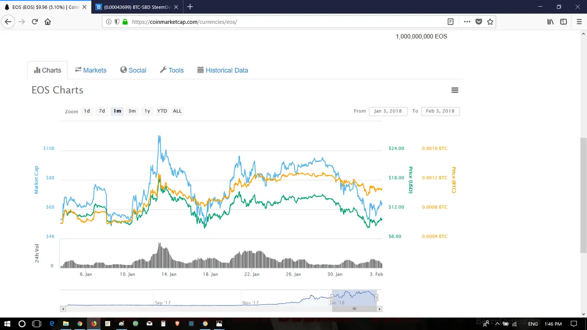The height and width of the screenshot is (330, 587).
Task: Open the Paint app from the taskbar
Action: point(122,324)
